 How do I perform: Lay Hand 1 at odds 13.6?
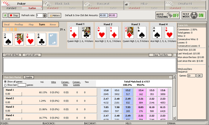(163, 92)
